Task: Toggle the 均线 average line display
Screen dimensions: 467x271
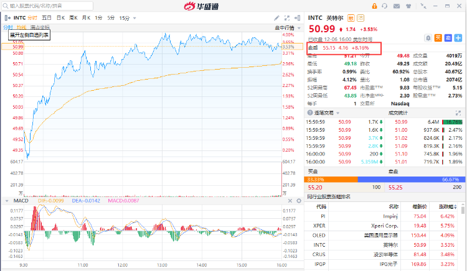Action: (21, 27)
